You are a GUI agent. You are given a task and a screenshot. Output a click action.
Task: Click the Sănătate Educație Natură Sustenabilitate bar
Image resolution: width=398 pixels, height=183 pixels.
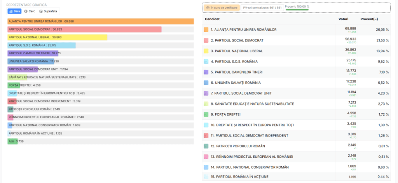(17, 77)
